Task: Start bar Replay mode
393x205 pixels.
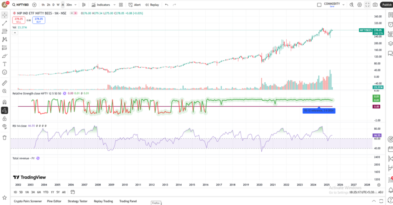Action: pyautogui.click(x=152, y=5)
